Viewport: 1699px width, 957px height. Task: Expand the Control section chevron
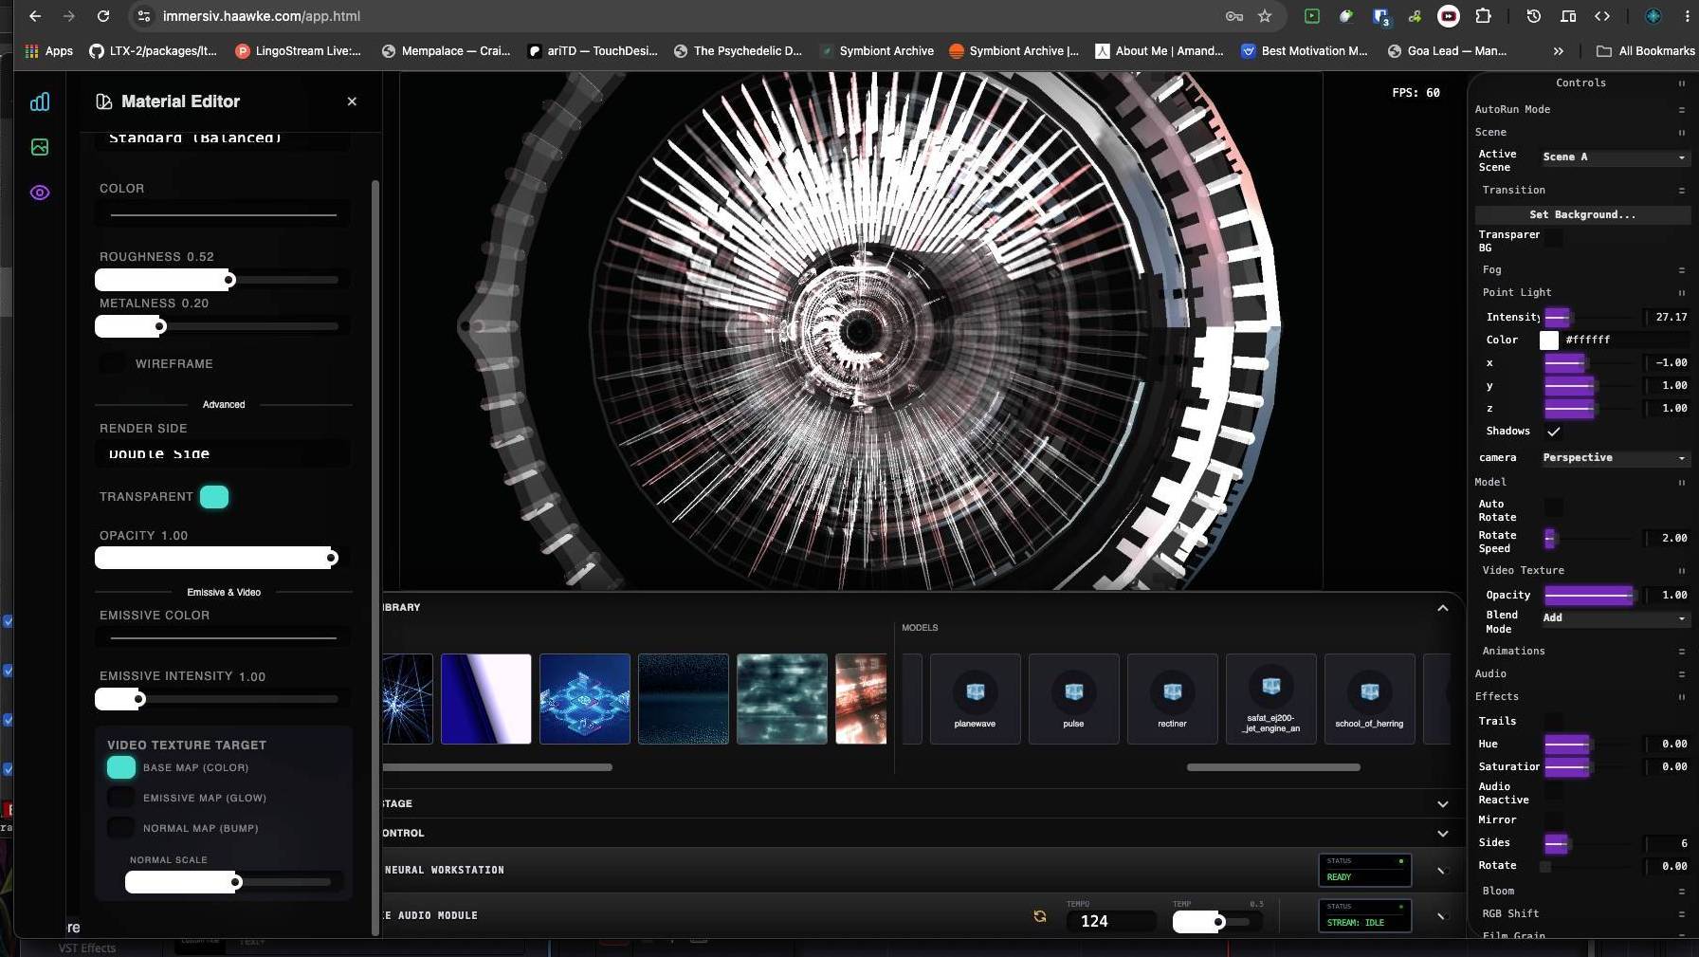[1442, 834]
